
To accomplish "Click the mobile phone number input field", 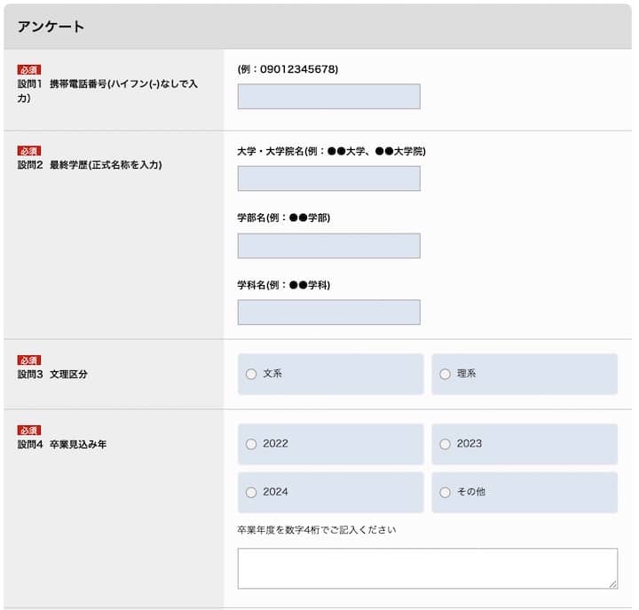I will pos(328,97).
